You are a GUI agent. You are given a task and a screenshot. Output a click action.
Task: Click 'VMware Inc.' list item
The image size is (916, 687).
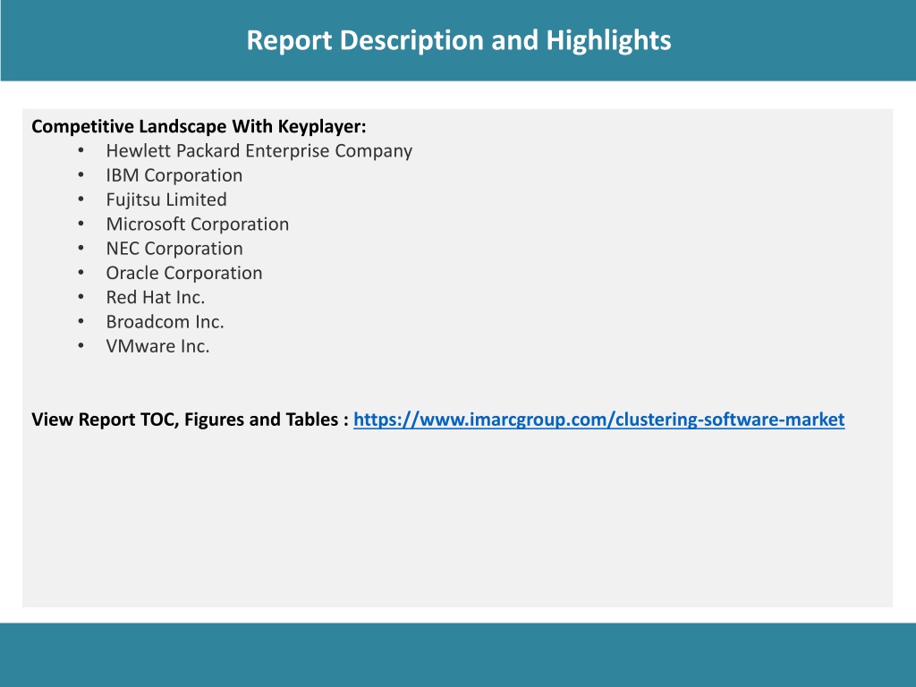click(x=157, y=346)
